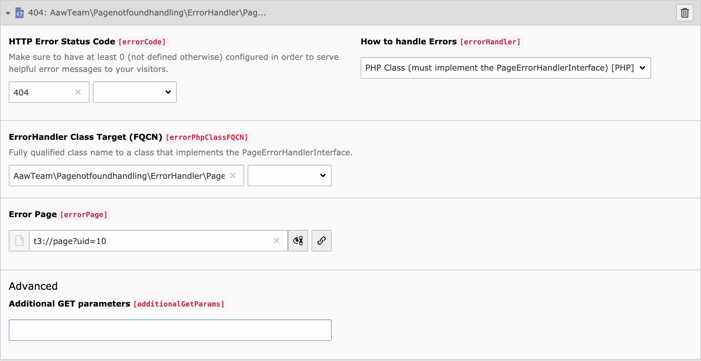Click the ErrorHandler Class Target (FQCN) label
The width and height of the screenshot is (701, 361).
point(85,137)
